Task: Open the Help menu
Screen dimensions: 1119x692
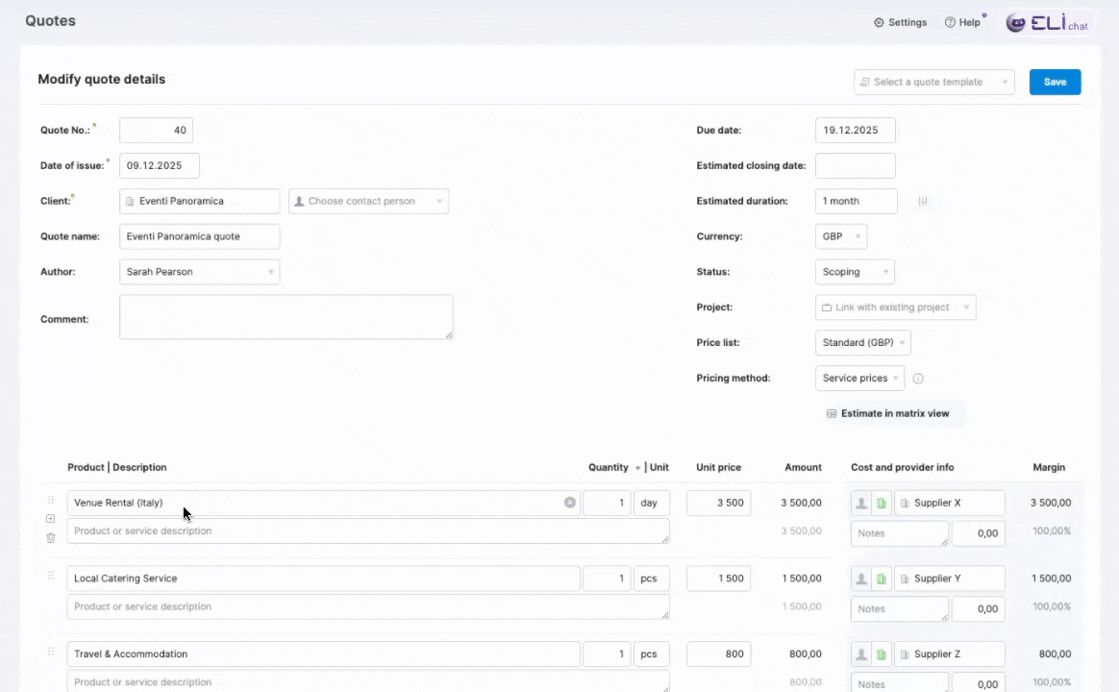Action: click(962, 23)
